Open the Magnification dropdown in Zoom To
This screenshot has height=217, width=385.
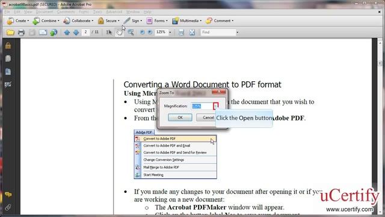coord(215,106)
